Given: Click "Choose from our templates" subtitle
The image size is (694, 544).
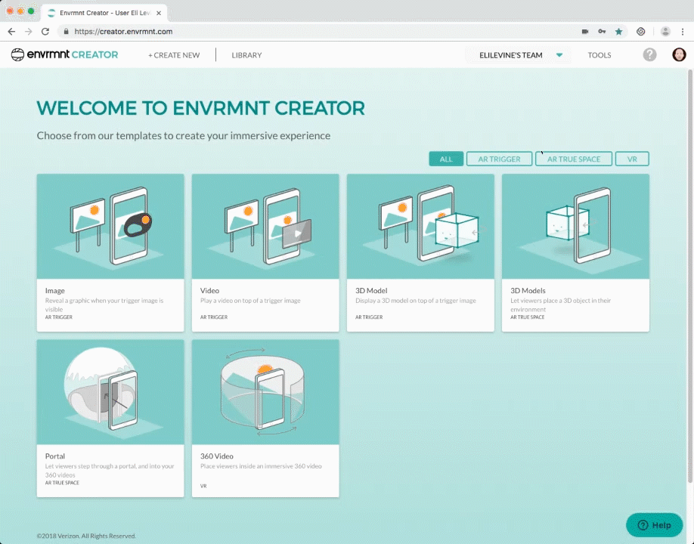Looking at the screenshot, I should coord(183,136).
